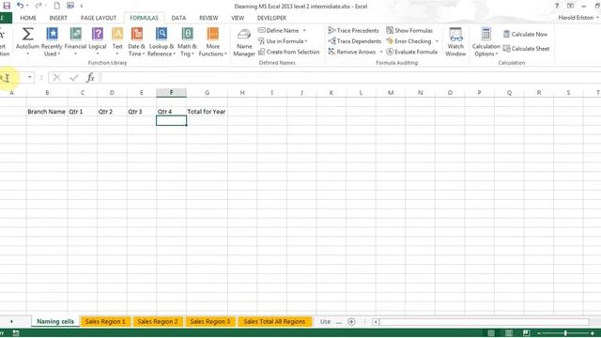Click Calculate Now
601x338 pixels.
pos(526,34)
